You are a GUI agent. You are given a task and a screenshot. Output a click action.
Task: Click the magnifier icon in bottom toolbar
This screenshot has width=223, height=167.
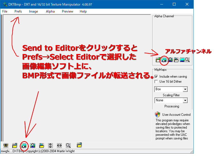pyautogui.click(x=68, y=145)
